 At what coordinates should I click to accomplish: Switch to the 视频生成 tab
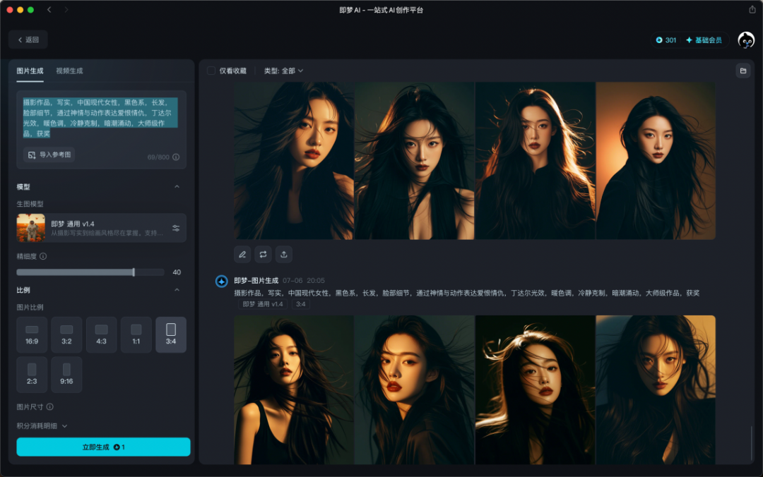click(69, 71)
